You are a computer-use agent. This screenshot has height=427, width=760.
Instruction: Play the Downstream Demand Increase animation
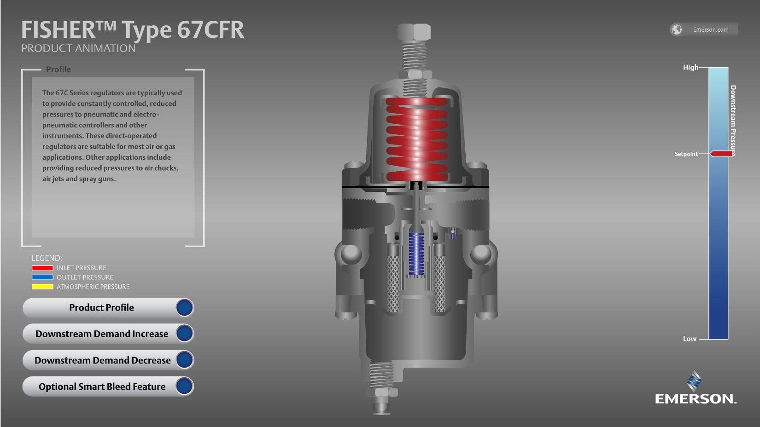(x=102, y=334)
